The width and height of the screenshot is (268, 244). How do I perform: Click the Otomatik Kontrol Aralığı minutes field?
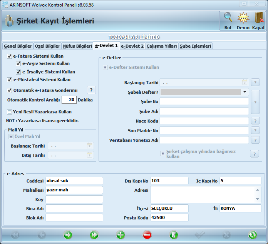click(69, 100)
